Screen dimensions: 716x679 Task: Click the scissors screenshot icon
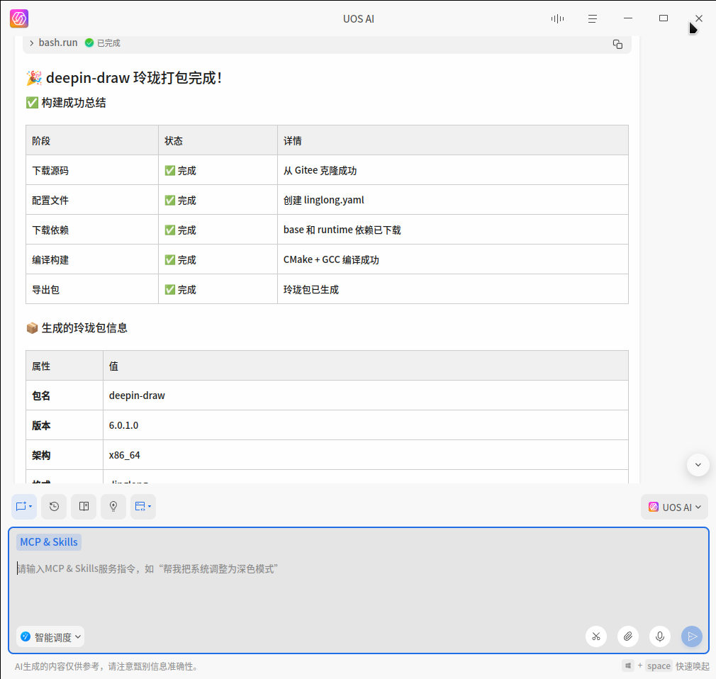(x=596, y=636)
